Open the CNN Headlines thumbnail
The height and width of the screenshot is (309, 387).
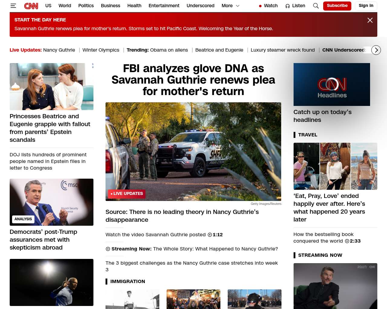tap(332, 84)
